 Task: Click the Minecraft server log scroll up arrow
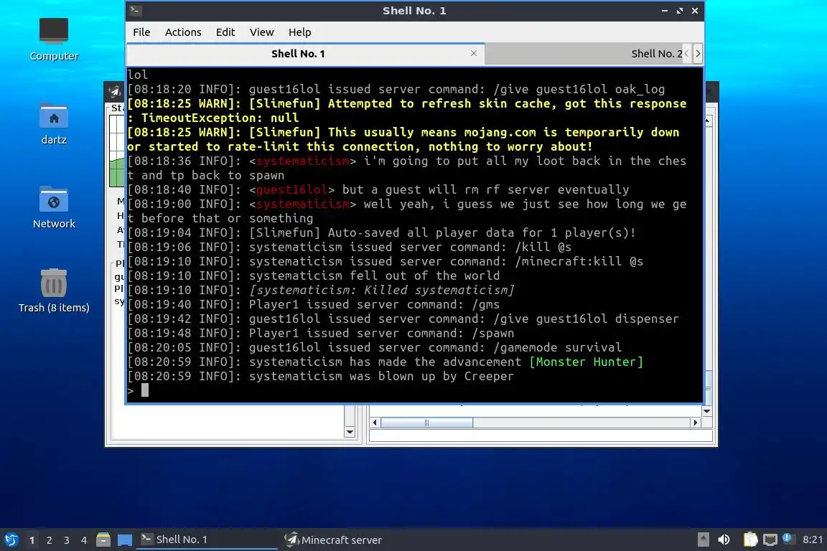(707, 121)
